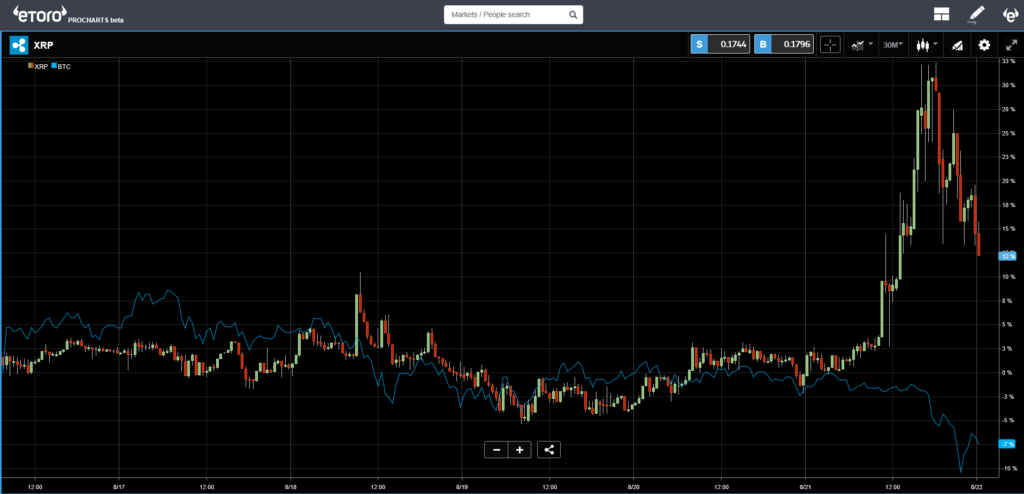Viewport: 1024px width, 494px height.
Task: Click the XRP instrument name
Action: 43,45
